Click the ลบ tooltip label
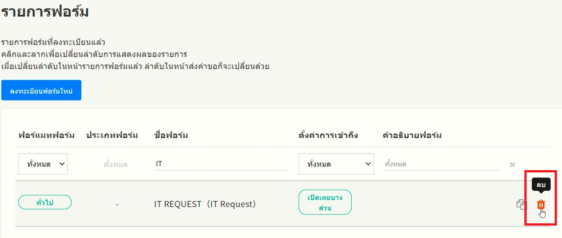562x238 pixels. point(541,184)
